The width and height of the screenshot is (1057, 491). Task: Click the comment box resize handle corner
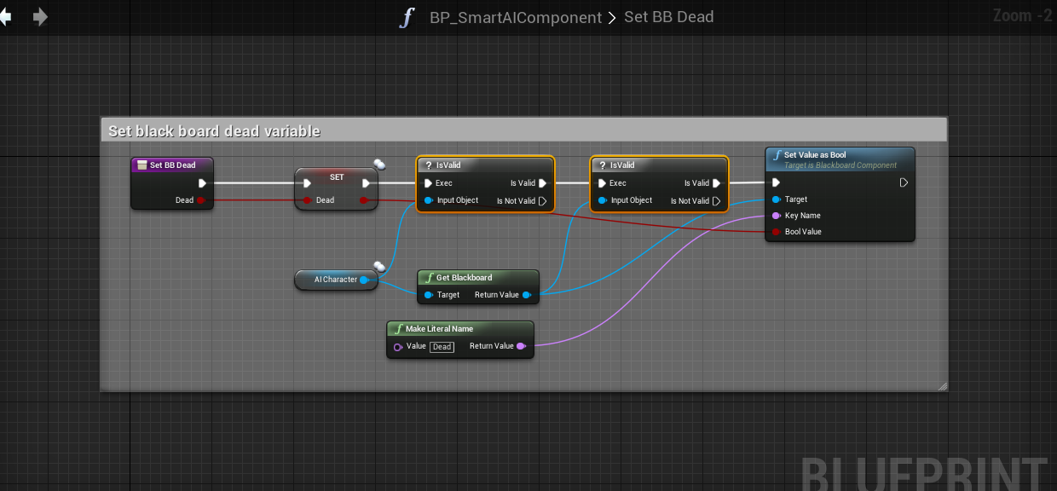pyautogui.click(x=942, y=386)
